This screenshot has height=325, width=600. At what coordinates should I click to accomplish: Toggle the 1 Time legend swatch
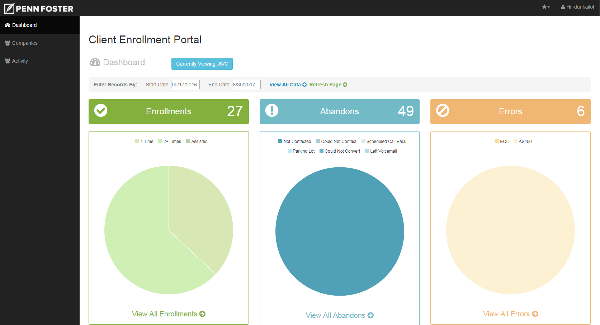pos(137,141)
